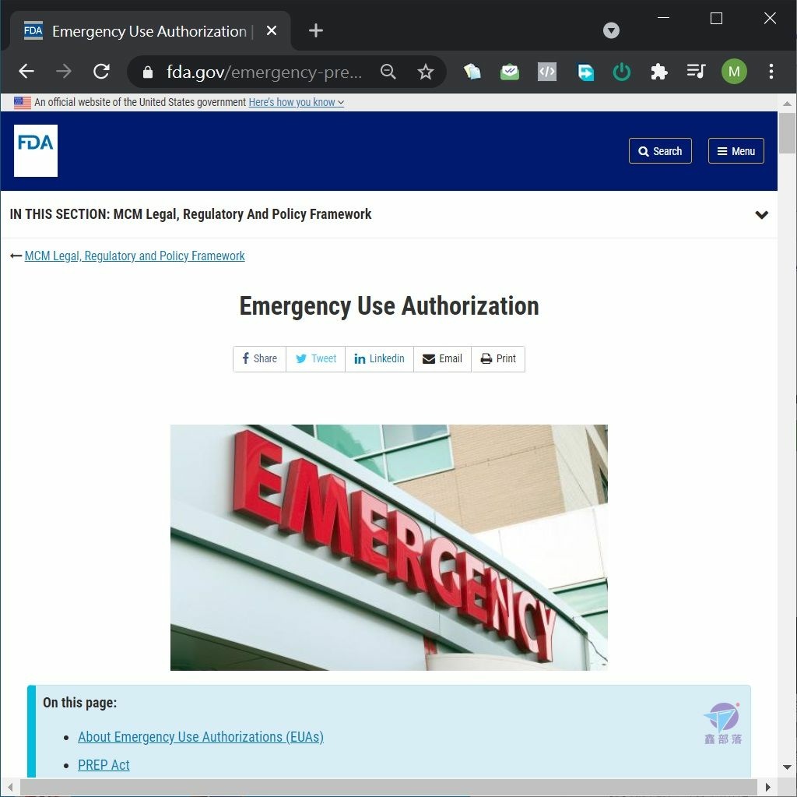Click the FDA logo in the header
797x797 pixels.
click(36, 150)
